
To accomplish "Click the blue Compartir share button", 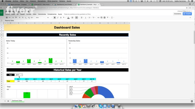I will pyautogui.click(x=187, y=14).
